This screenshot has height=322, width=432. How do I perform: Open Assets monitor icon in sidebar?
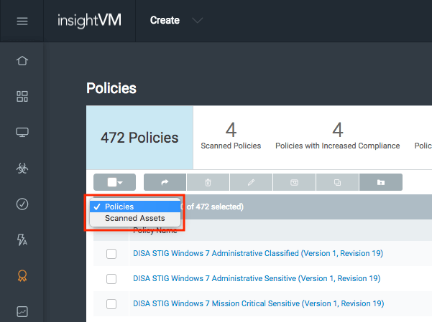click(x=22, y=132)
